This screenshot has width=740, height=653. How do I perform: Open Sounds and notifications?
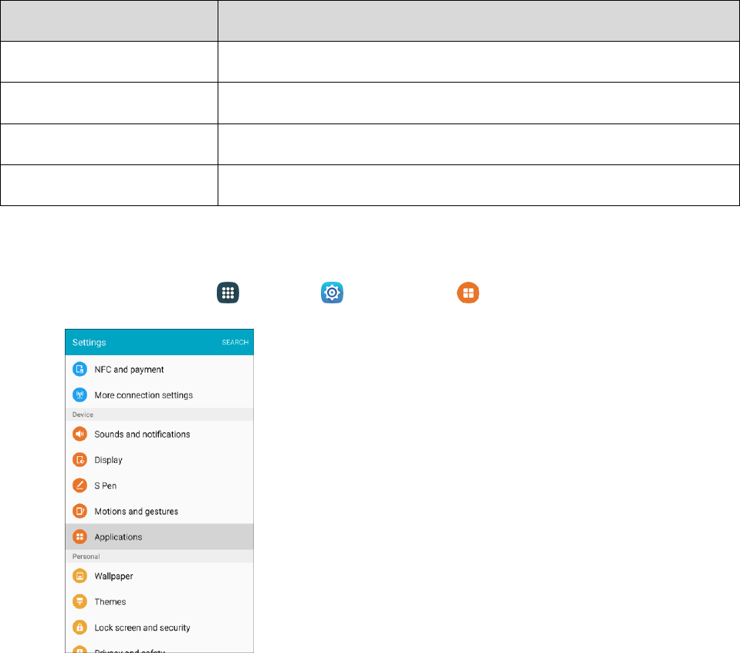160,434
